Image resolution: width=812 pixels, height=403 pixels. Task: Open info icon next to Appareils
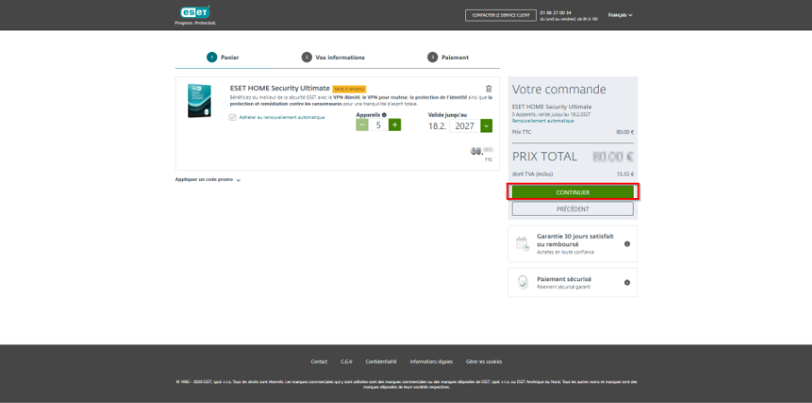384,115
